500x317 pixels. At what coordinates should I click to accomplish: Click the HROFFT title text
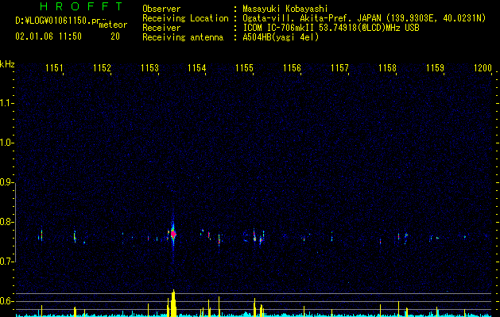(82, 6)
